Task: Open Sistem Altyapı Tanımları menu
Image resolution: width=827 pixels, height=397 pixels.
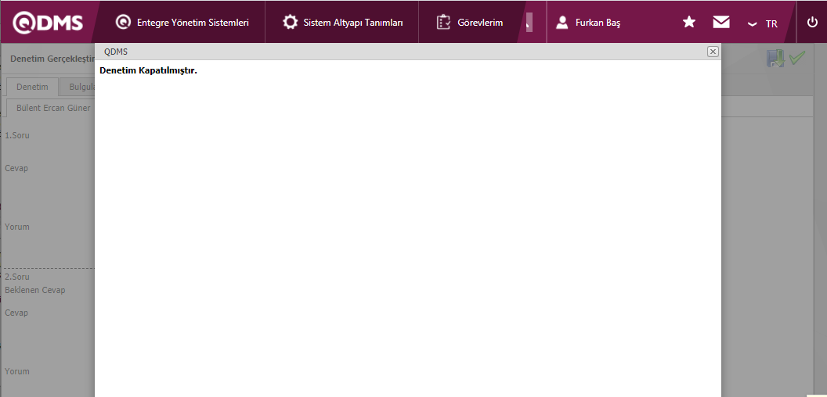Action: [x=343, y=23]
